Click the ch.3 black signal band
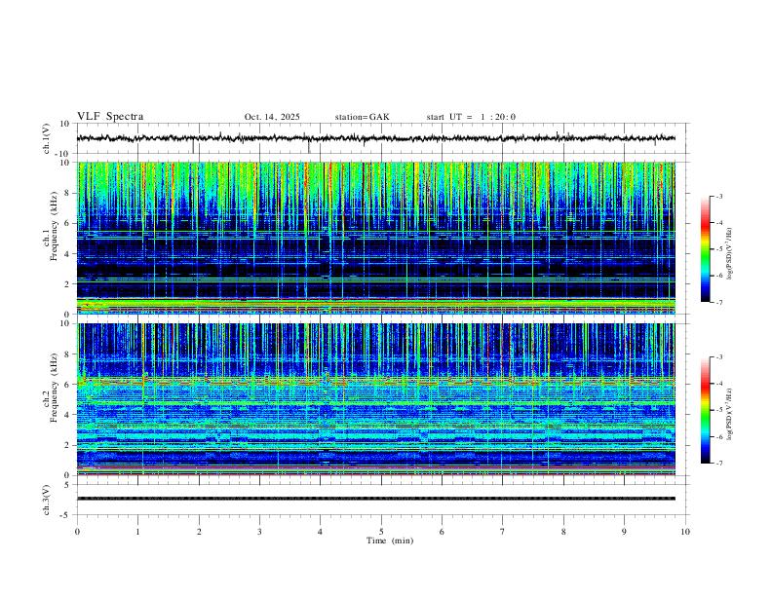Viewport: 772px width, 596px height. click(376, 499)
